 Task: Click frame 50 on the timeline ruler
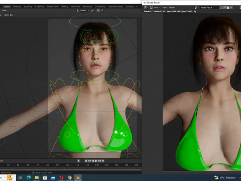coord(18,165)
